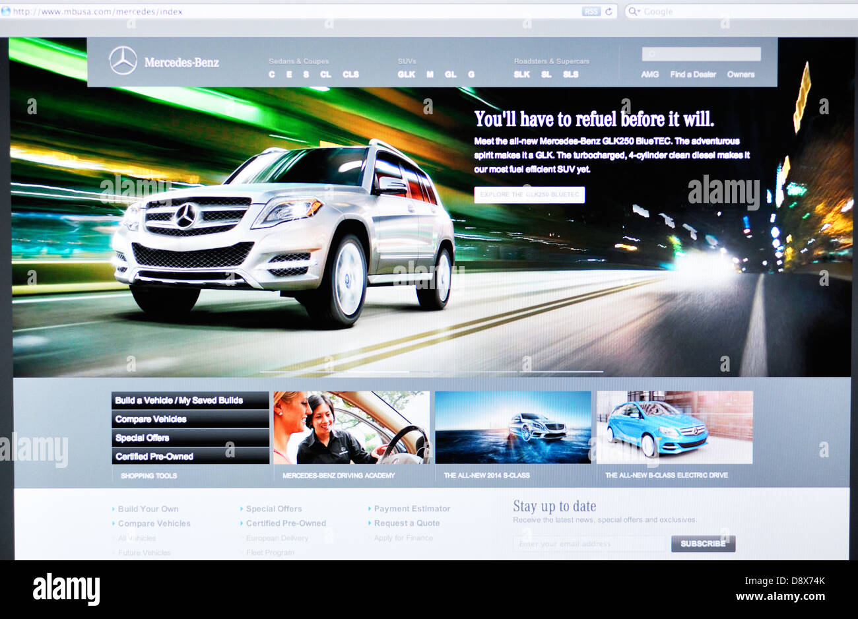
Task: Click the address bar URL field
Action: point(308,11)
